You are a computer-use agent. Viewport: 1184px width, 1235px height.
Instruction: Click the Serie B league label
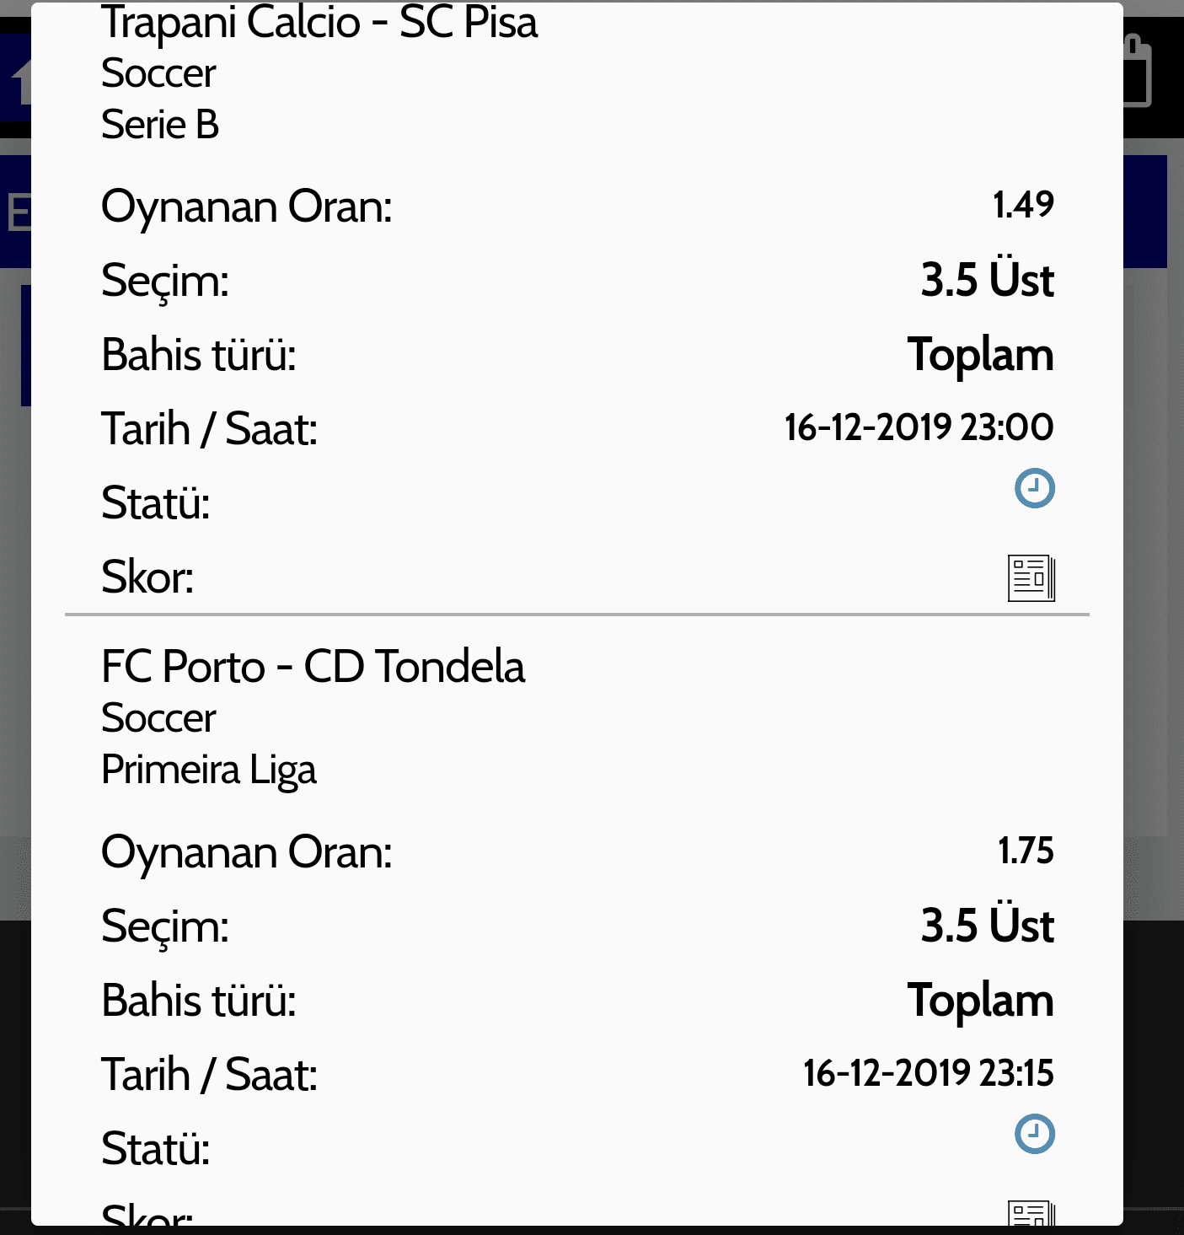tap(160, 125)
